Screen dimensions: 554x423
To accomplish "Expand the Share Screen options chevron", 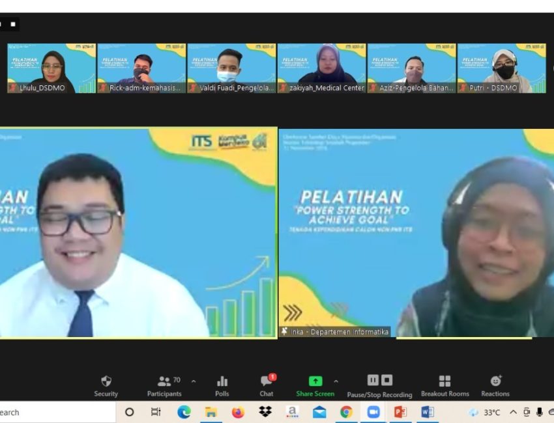I will pyautogui.click(x=336, y=381).
